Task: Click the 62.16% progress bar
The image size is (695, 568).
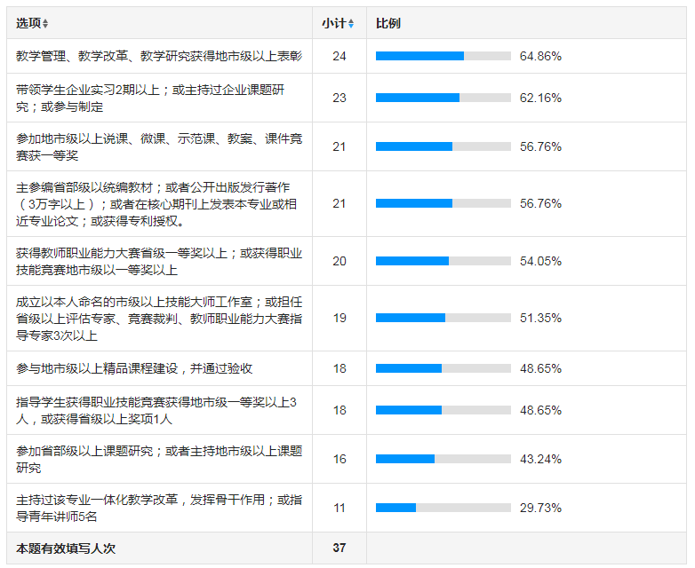Action: pyautogui.click(x=443, y=98)
